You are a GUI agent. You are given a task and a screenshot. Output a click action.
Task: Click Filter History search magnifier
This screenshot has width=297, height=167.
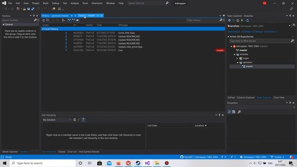pyautogui.click(x=221, y=20)
